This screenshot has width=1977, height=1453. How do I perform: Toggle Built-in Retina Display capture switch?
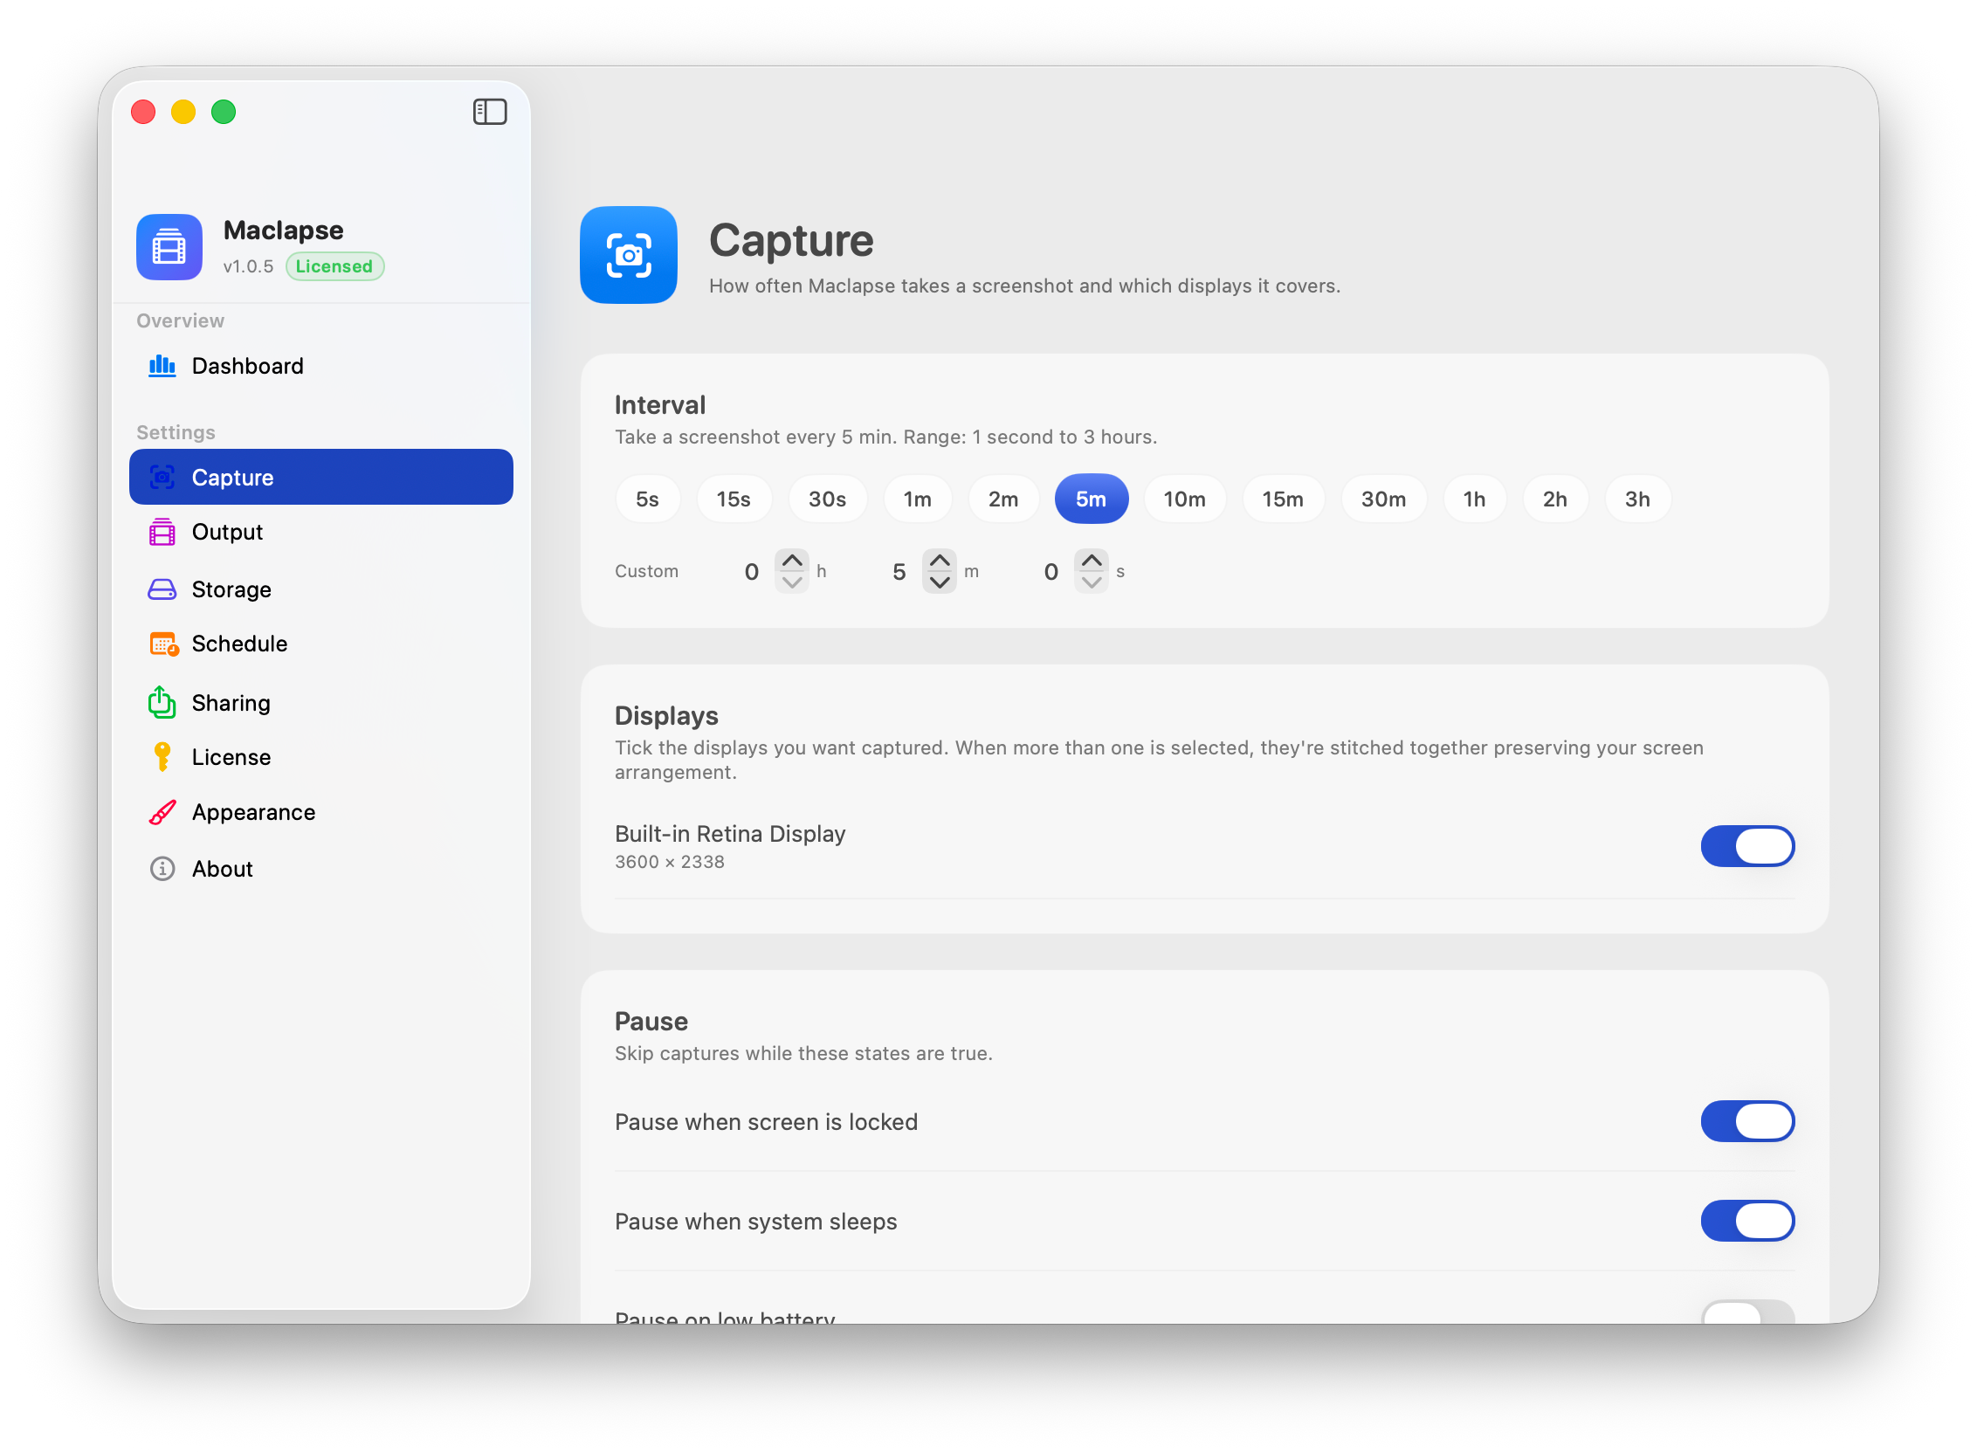point(1748,847)
